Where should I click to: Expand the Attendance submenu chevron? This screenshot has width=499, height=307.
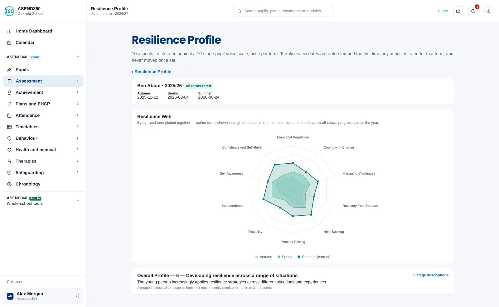(78, 115)
